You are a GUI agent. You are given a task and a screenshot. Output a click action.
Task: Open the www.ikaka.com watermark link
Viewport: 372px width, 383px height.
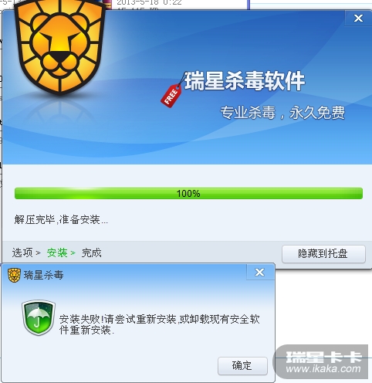(323, 369)
